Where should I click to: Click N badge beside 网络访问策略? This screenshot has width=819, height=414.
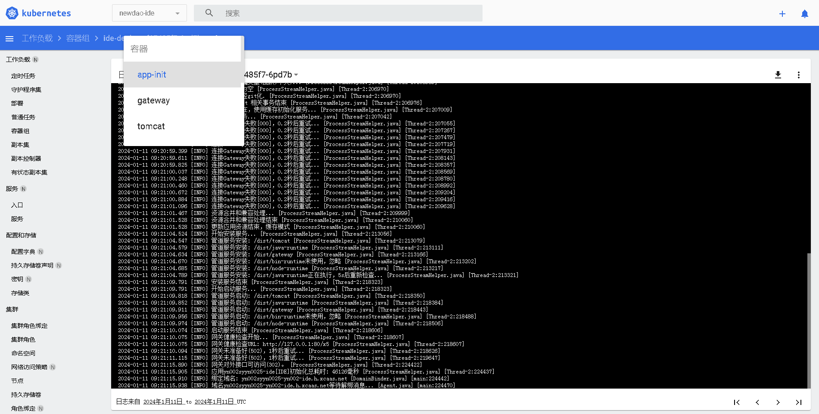(53, 367)
